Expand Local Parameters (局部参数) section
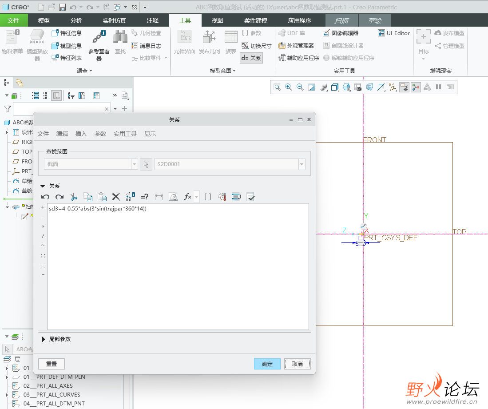 43,339
